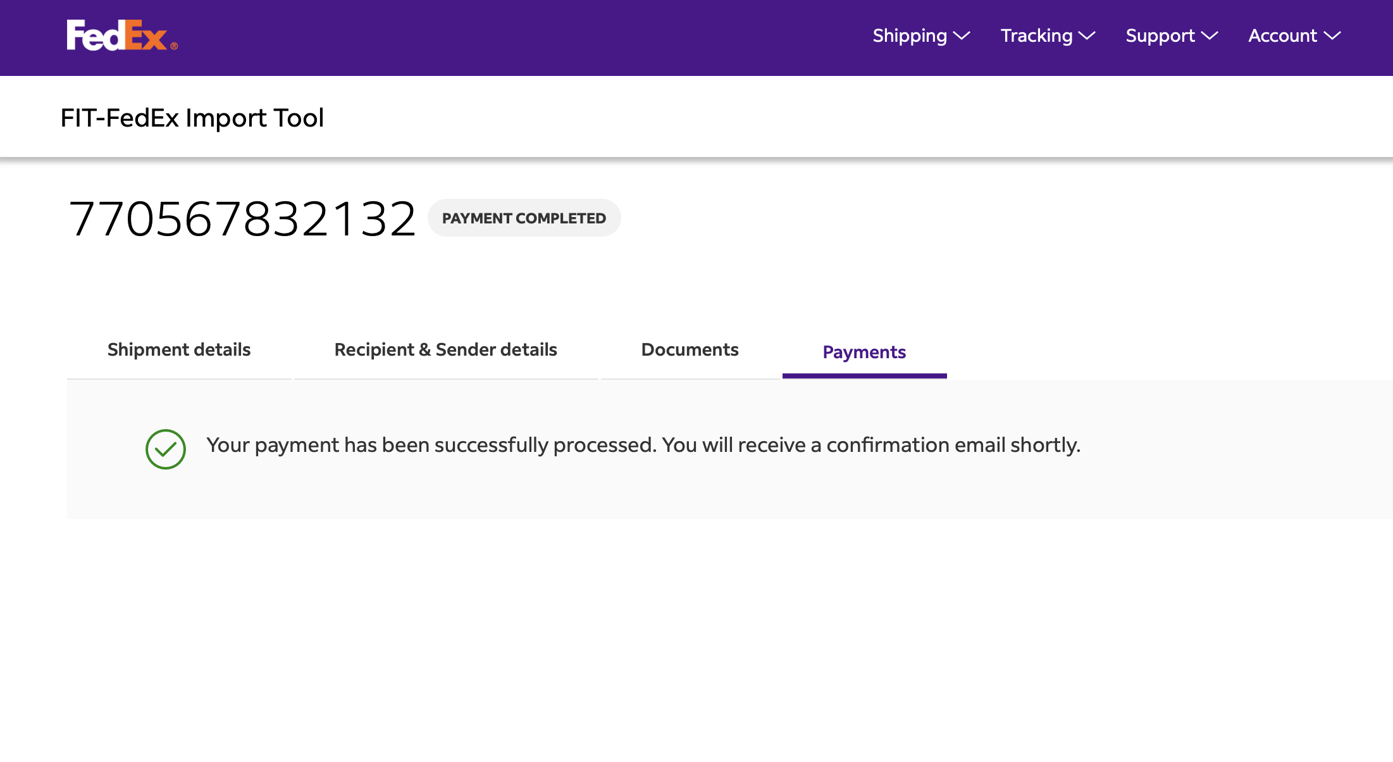This screenshot has width=1393, height=762.
Task: Open the Support dropdown
Action: 1172,36
